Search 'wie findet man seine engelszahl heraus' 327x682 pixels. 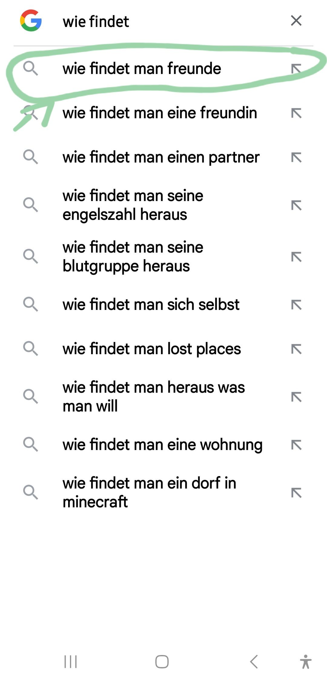tap(133, 205)
